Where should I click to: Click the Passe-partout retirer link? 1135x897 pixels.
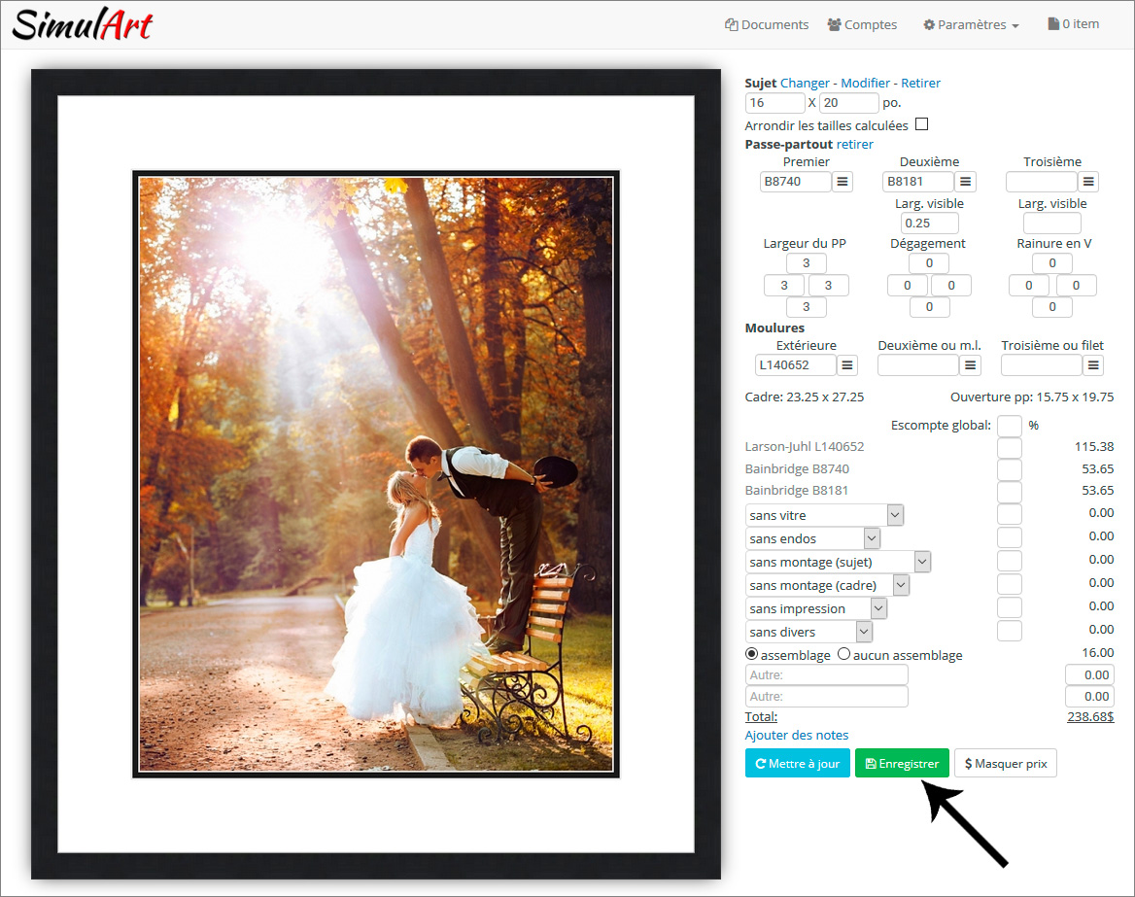(855, 144)
